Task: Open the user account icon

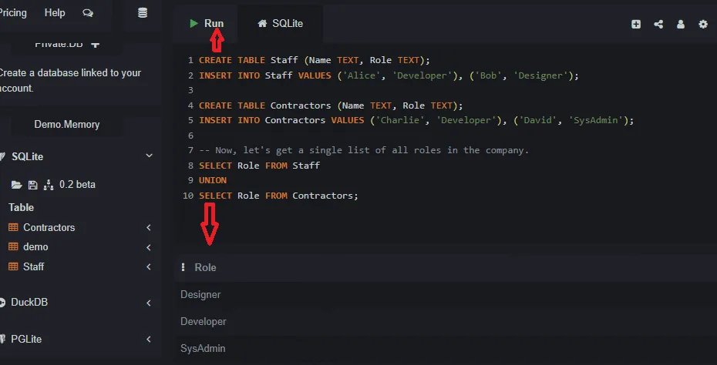Action: 681,24
